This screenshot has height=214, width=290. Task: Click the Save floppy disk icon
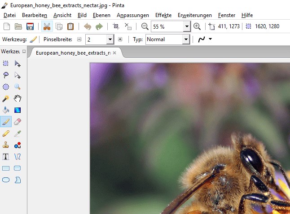pyautogui.click(x=30, y=26)
